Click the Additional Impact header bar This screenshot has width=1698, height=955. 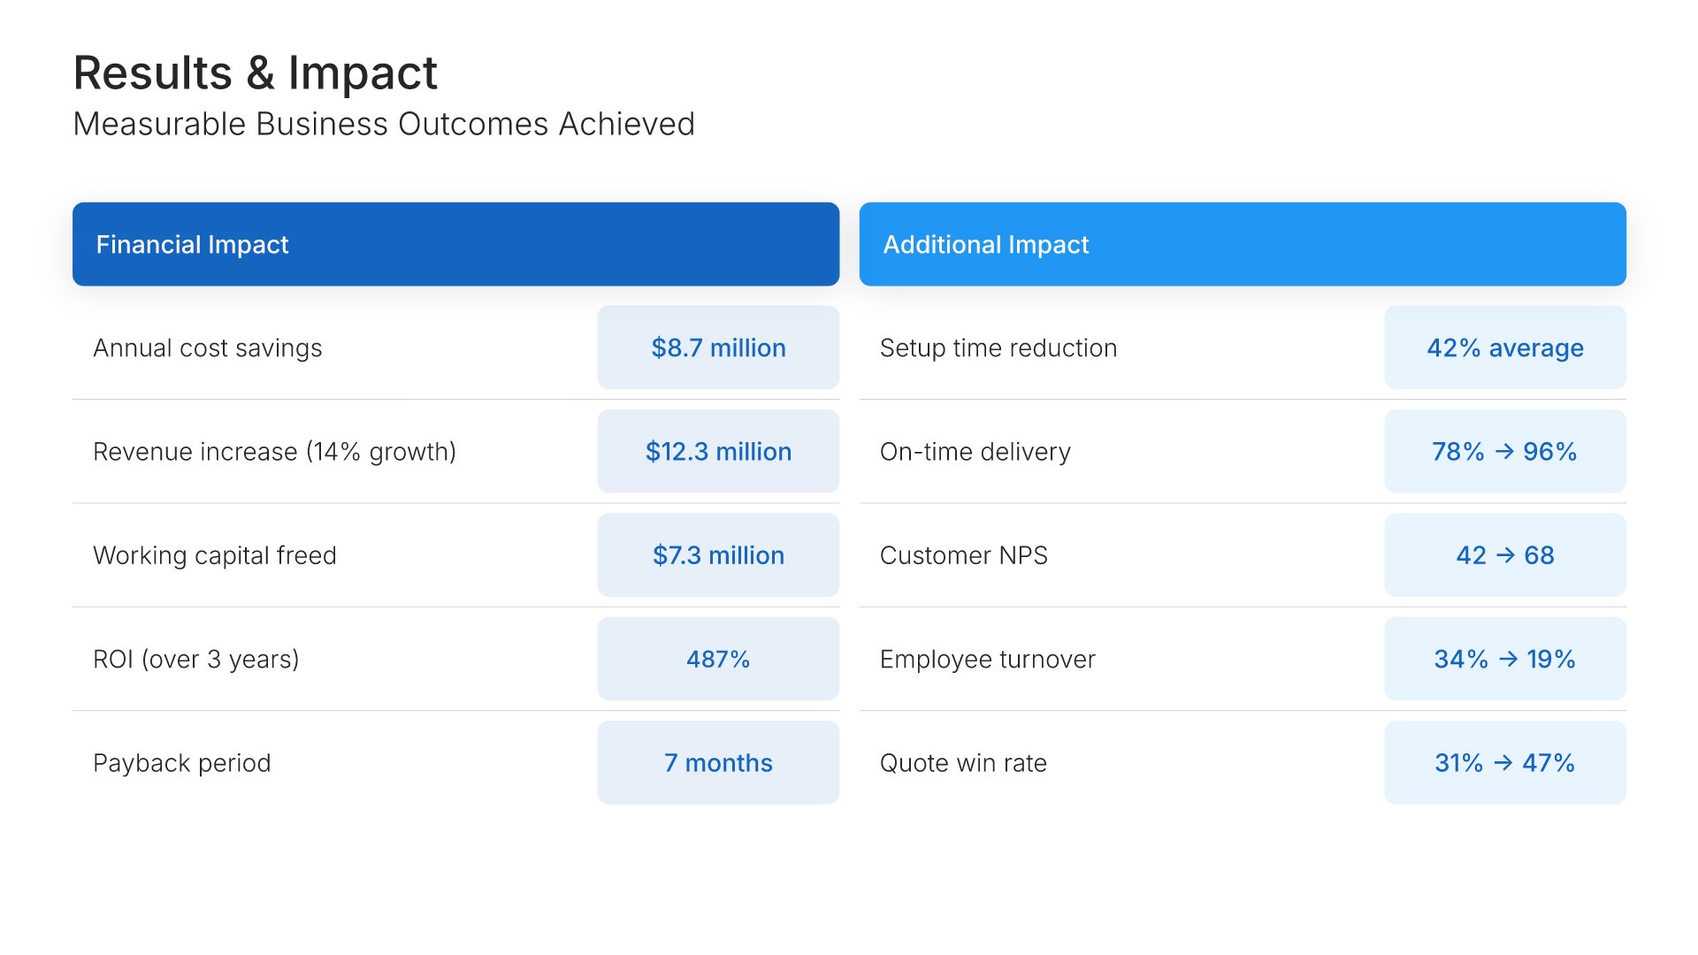tap(1242, 244)
